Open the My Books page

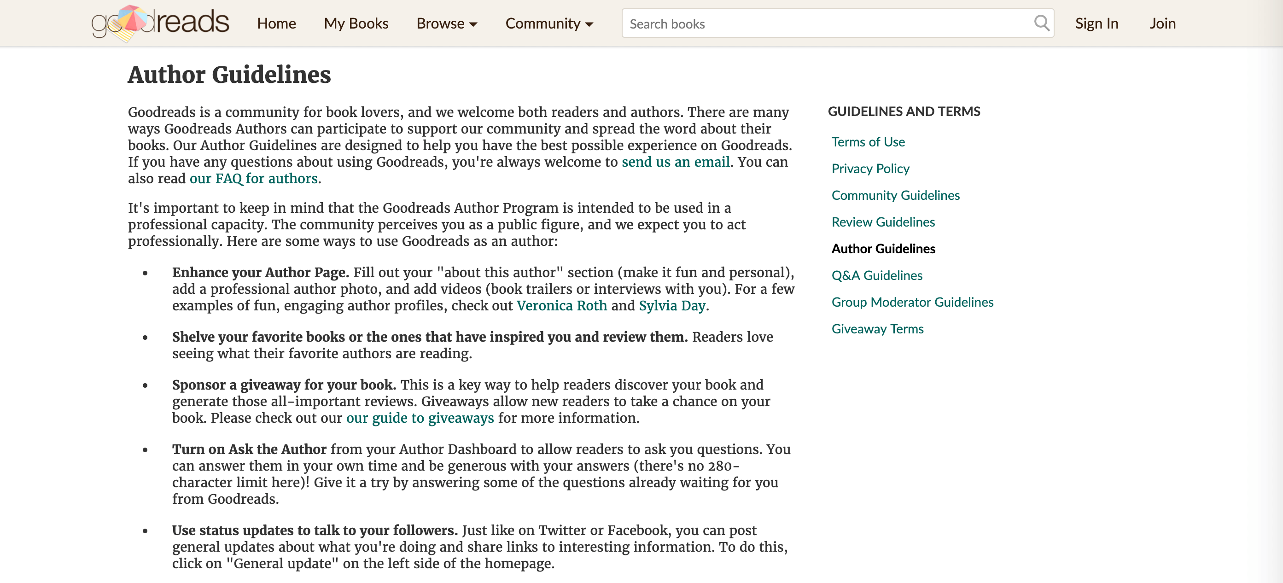(356, 23)
